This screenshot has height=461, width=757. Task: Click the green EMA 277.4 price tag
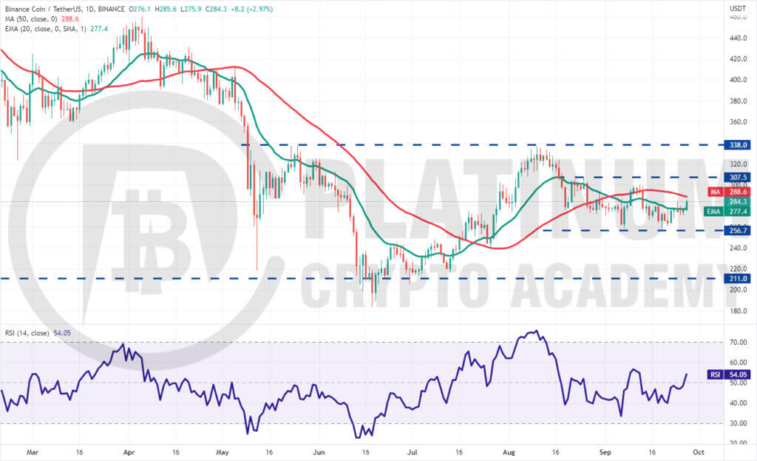tap(727, 211)
